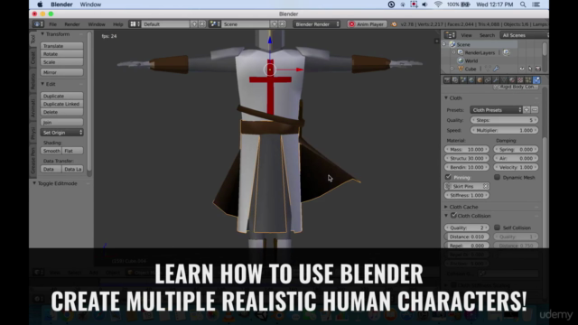This screenshot has height=325, width=578.
Task: Open macOS Window menu in menu bar
Action: [x=90, y=5]
